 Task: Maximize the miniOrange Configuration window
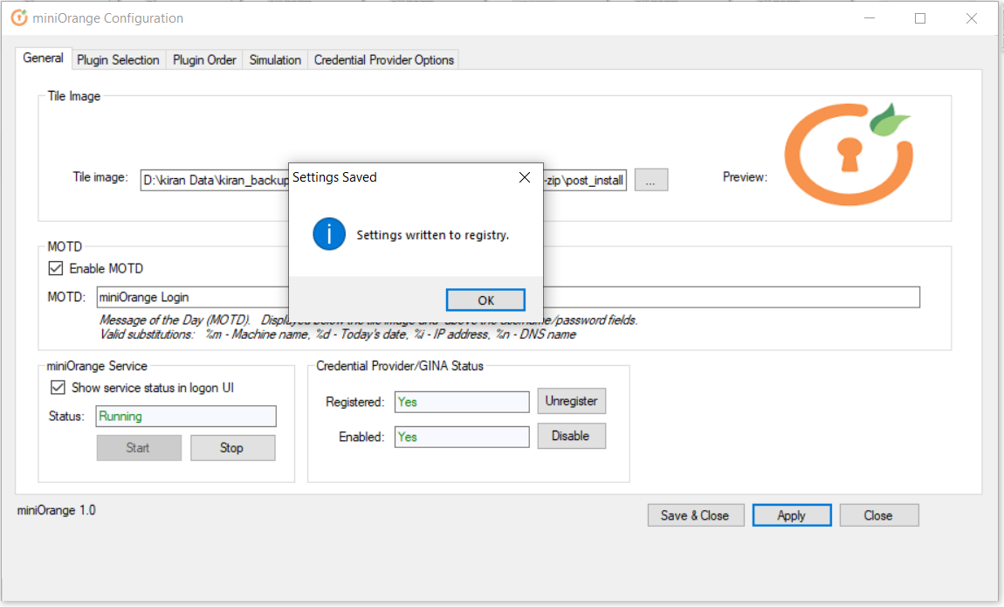tap(920, 18)
